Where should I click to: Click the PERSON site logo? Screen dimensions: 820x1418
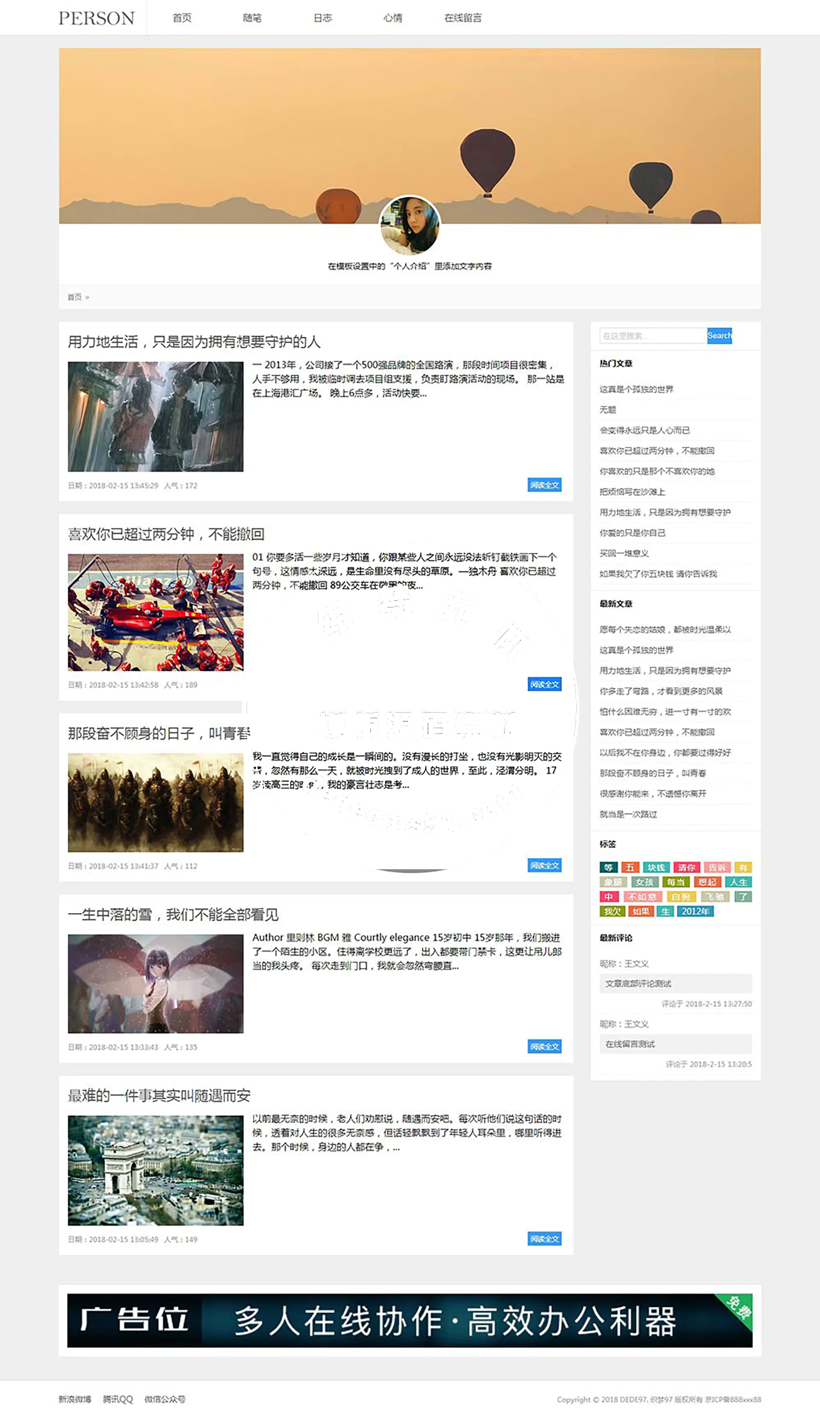click(97, 18)
